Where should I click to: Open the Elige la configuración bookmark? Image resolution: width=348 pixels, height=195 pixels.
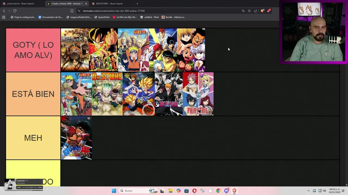pyautogui.click(x=23, y=17)
